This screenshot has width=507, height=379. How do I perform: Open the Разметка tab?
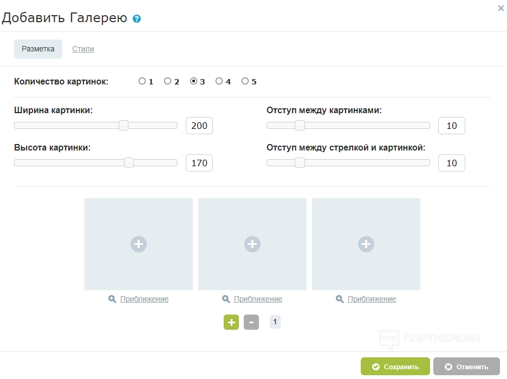38,49
